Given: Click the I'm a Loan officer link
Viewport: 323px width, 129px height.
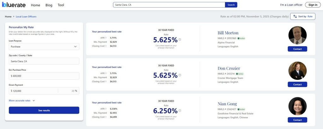Looking at the screenshot, I should (x=291, y=5).
